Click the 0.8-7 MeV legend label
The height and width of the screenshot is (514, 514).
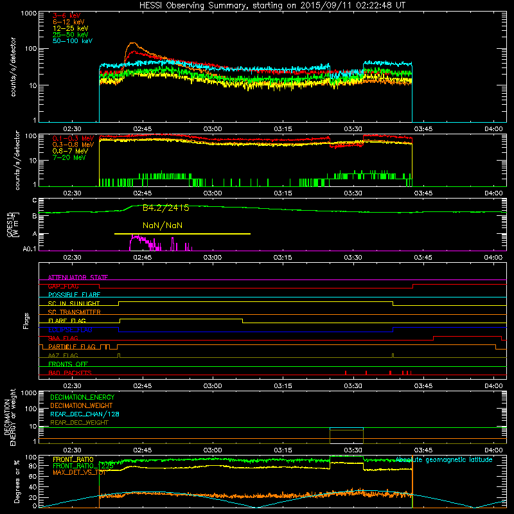click(x=70, y=151)
